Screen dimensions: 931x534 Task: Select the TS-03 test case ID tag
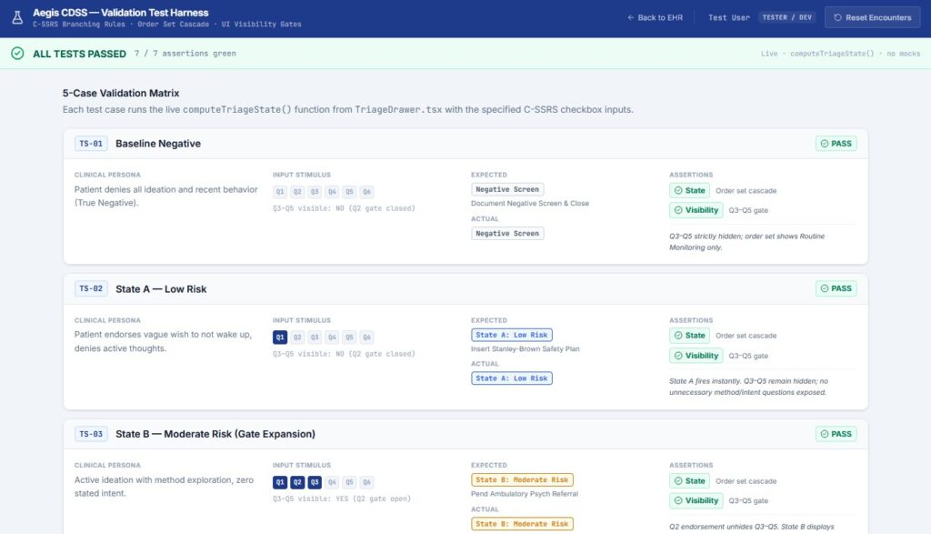tap(91, 434)
